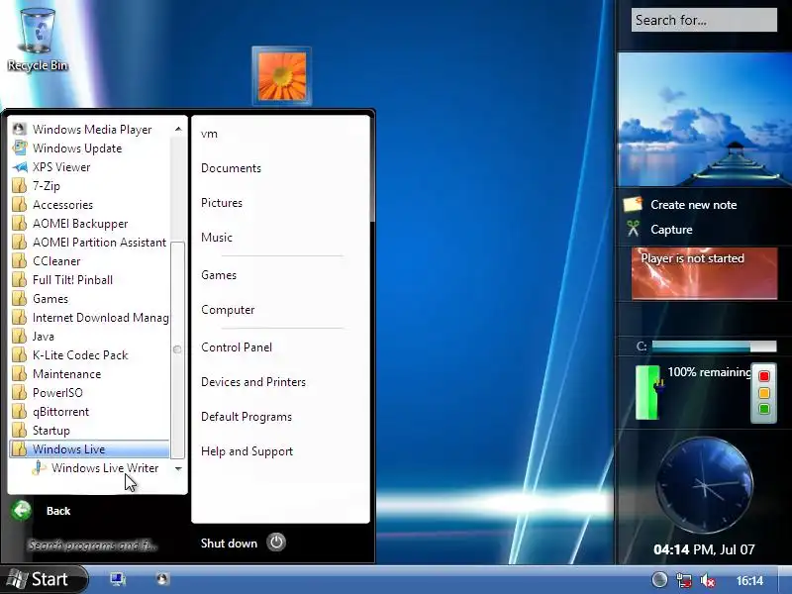Screen dimensions: 792x594
Task: Open Music from Start menu
Action: pyautogui.click(x=217, y=238)
